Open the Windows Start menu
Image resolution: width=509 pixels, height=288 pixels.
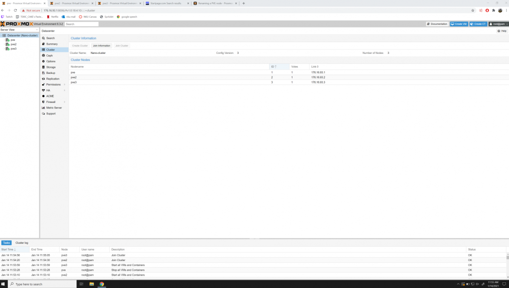point(3,284)
